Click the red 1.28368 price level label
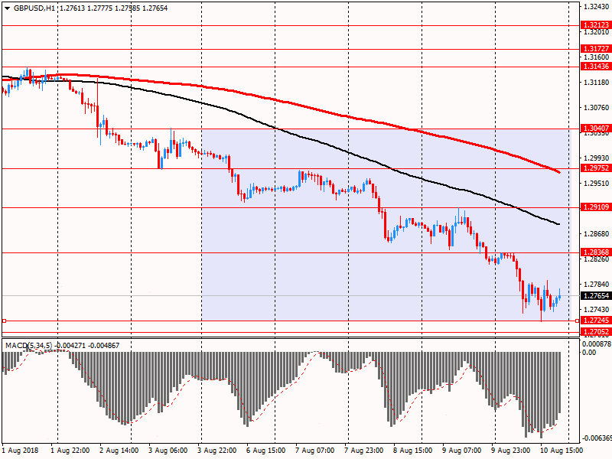The image size is (612, 459). (x=596, y=252)
